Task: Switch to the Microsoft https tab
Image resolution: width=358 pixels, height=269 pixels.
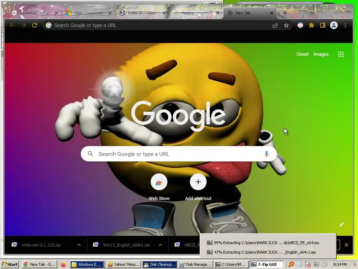Action: [88, 13]
